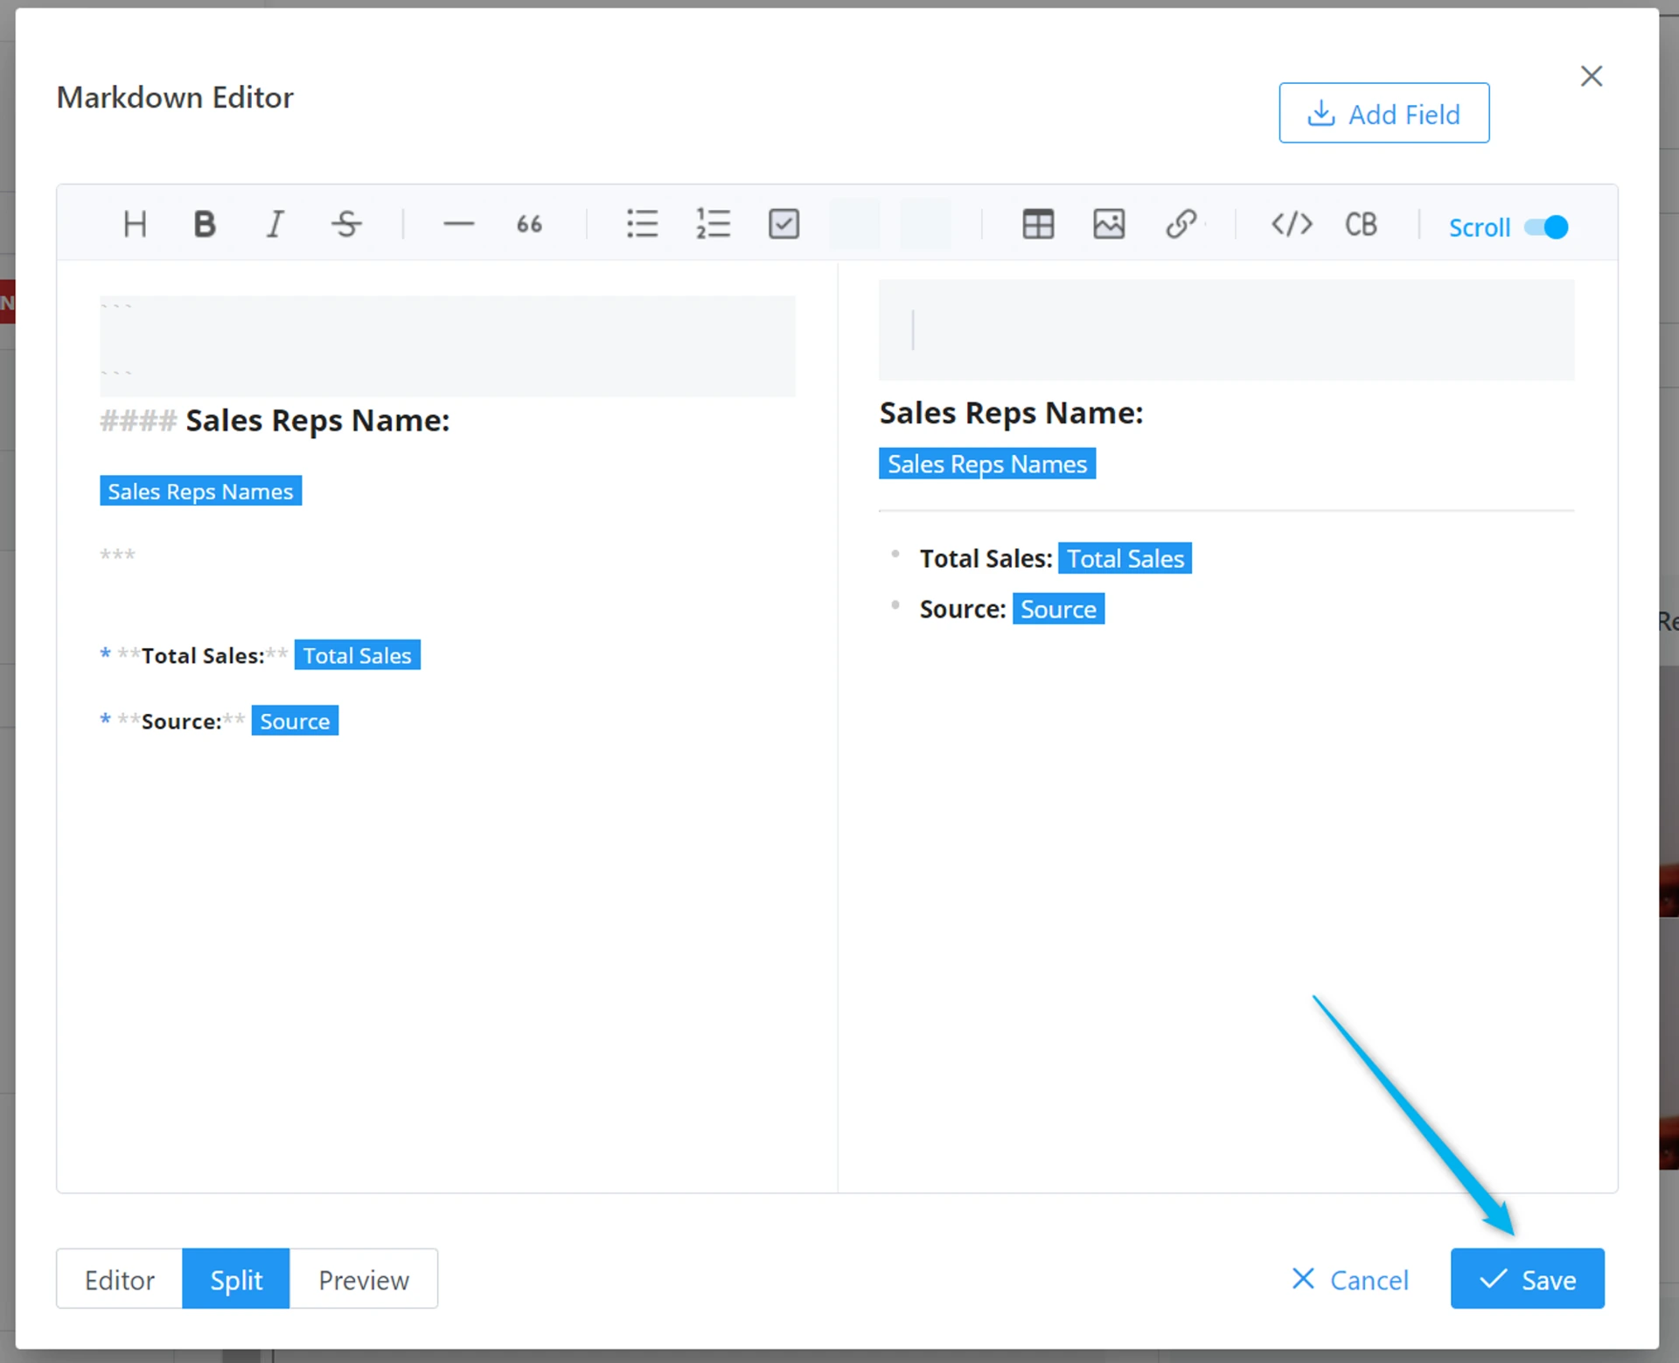
Task: Save the markdown changes
Action: 1527,1279
